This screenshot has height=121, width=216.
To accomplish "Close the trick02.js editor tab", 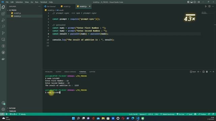I will 89,6.
